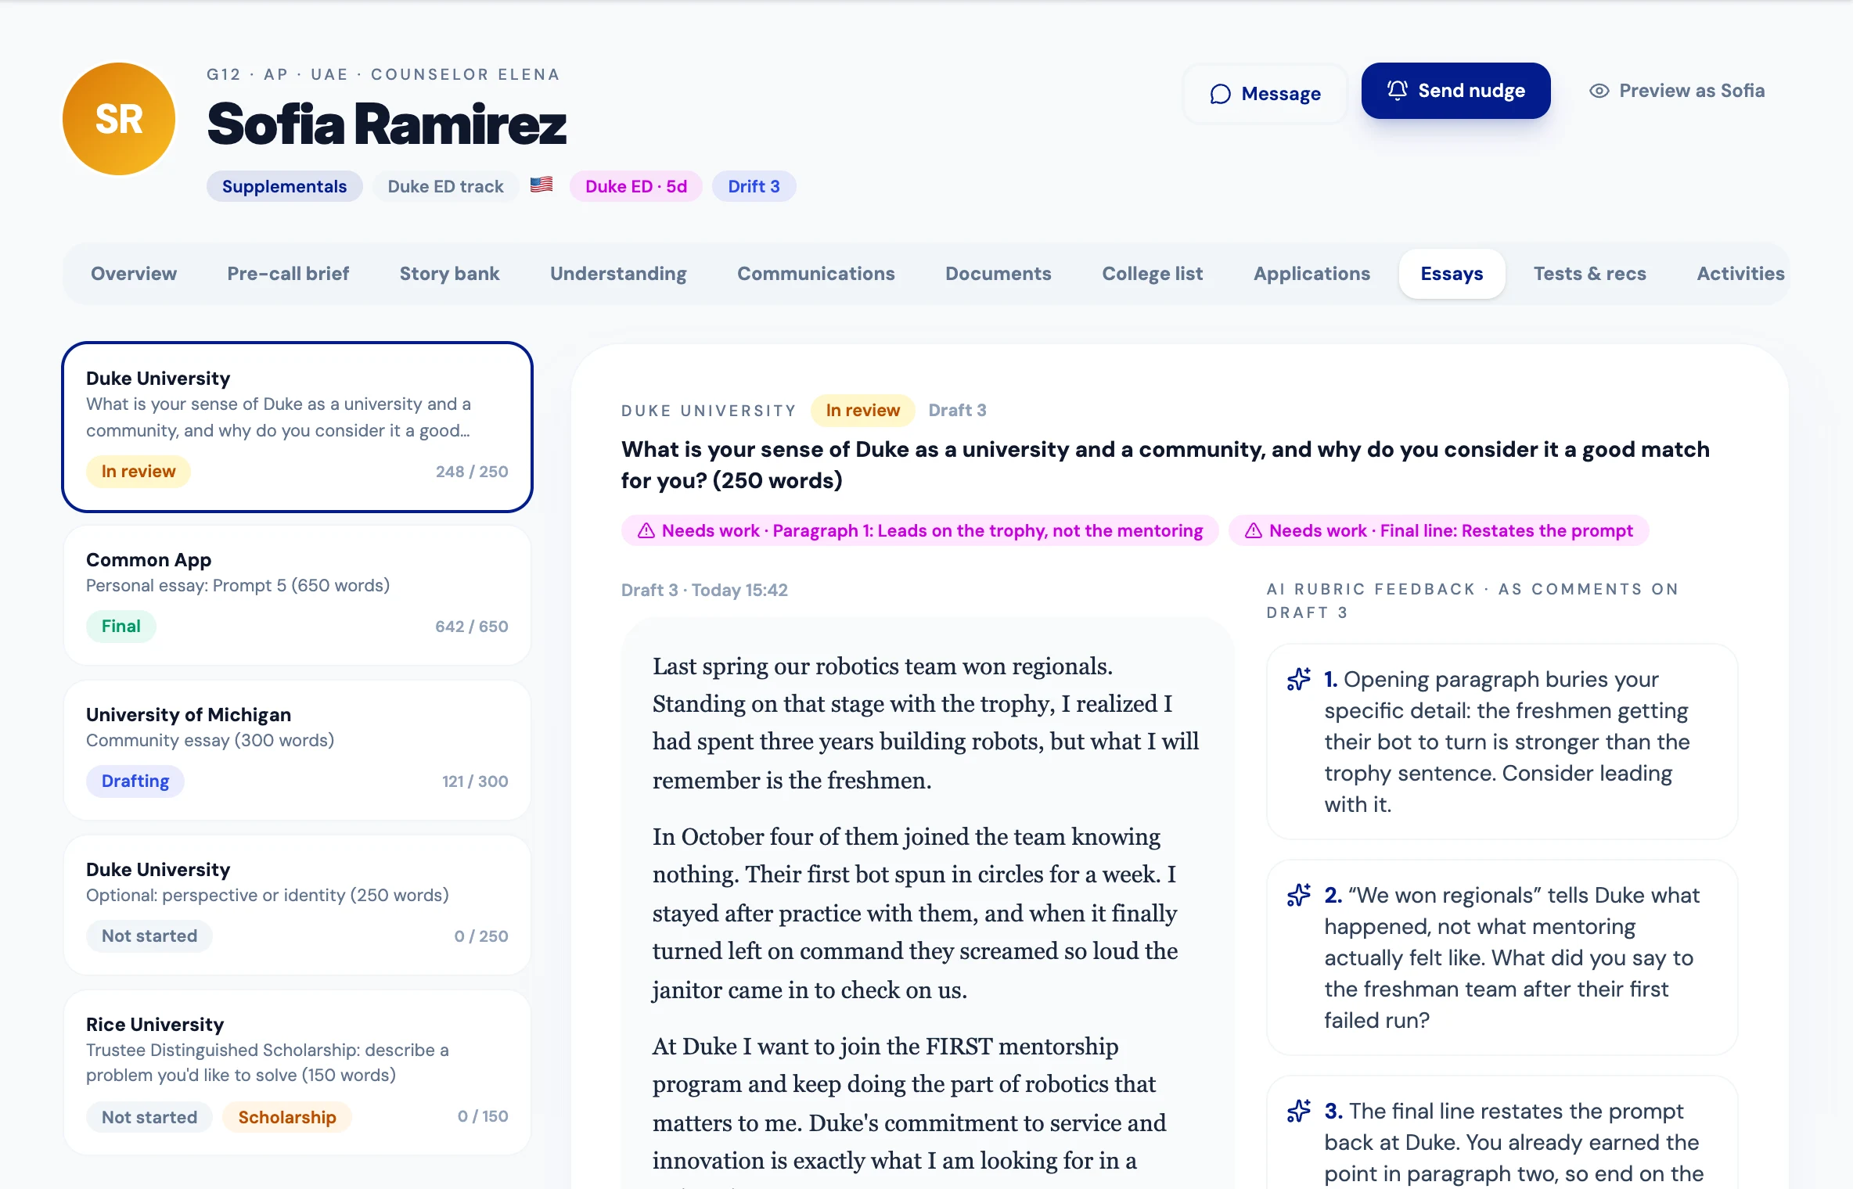This screenshot has height=1189, width=1853.
Task: Click the Final status badge on Common App
Action: [x=121, y=627]
